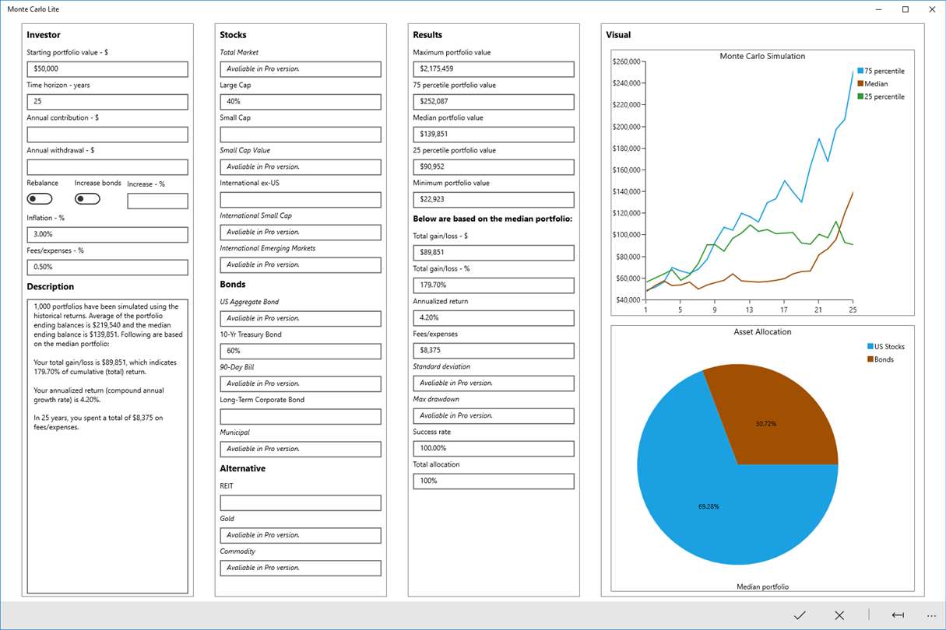Click the Standard deviation Pro-only box
The height and width of the screenshot is (630, 946).
[x=494, y=383]
